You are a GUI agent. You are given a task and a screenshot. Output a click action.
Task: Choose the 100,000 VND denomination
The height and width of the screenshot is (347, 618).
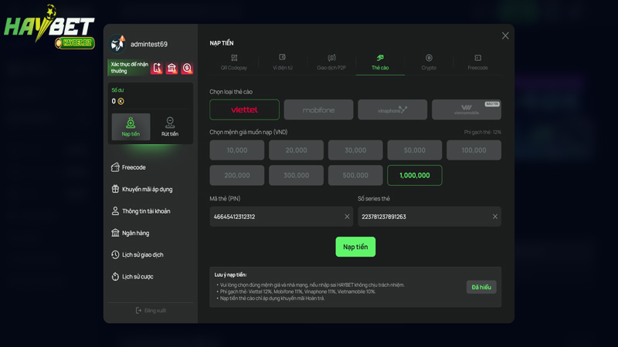pos(474,150)
